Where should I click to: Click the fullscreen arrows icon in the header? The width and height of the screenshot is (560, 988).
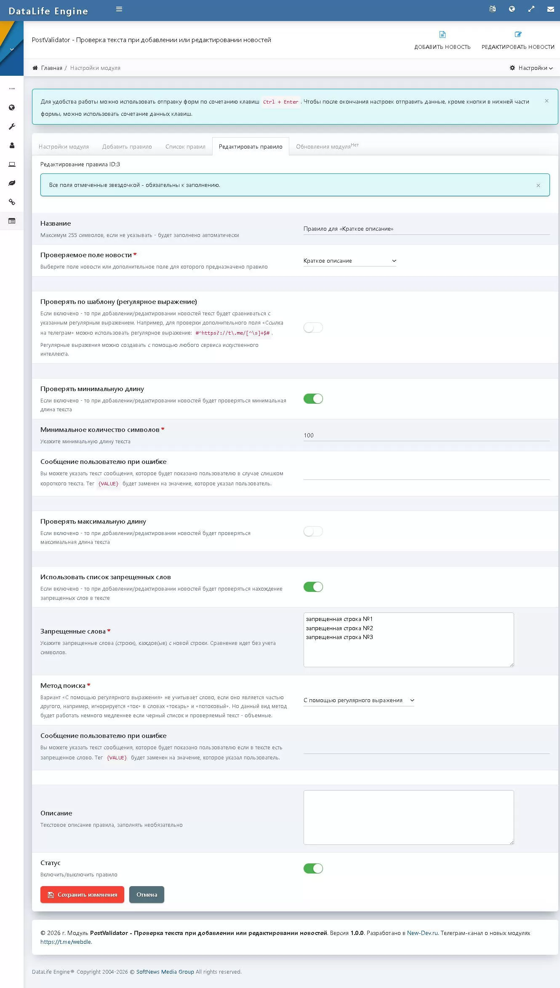pos(531,9)
